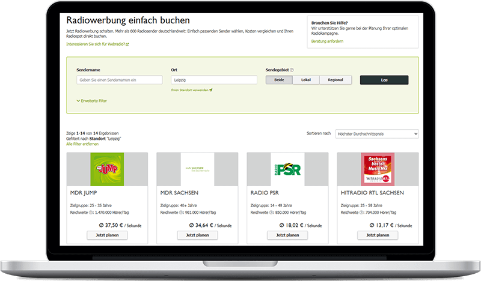481x281 pixels.
Task: Click the Radiowerbung einfach buchen heading
Action: (x=128, y=20)
